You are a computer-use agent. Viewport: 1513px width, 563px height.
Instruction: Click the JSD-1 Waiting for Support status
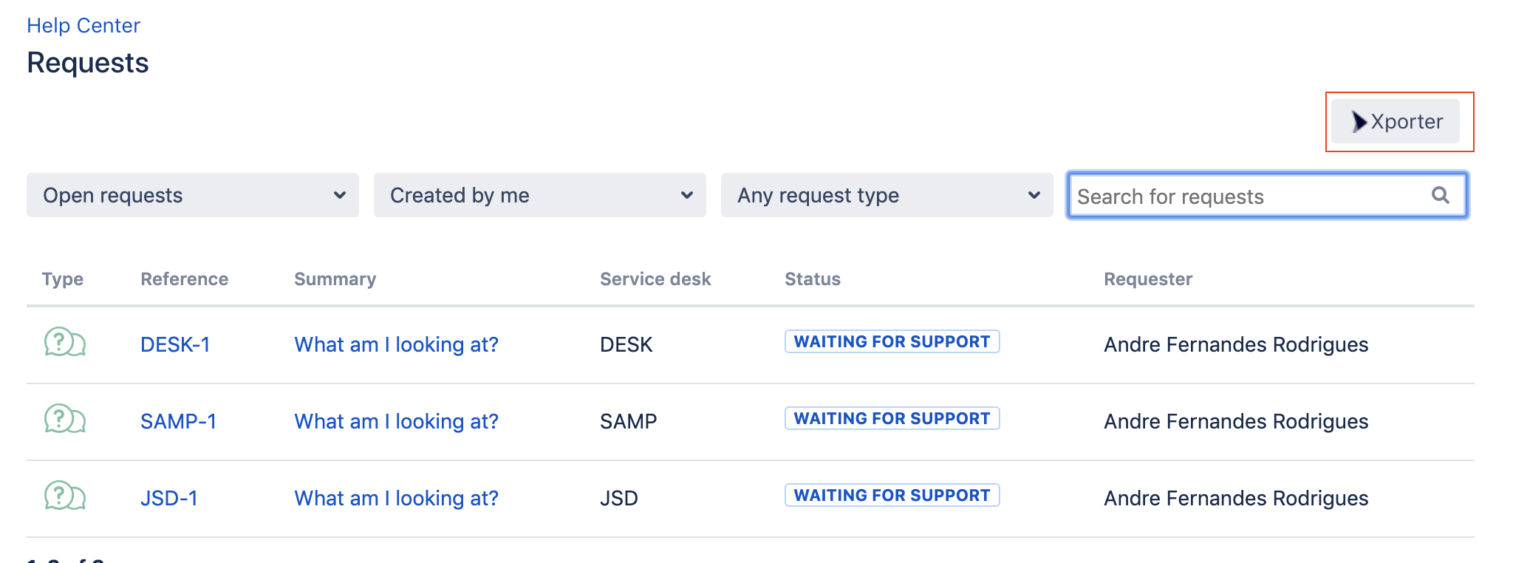[x=892, y=495]
